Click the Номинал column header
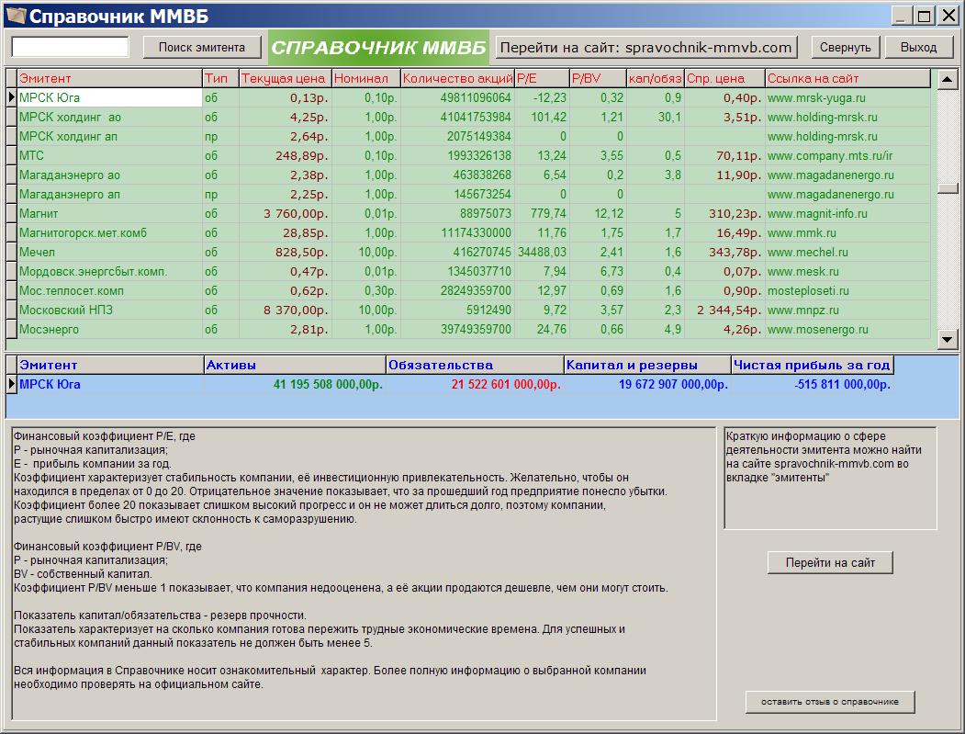This screenshot has width=965, height=734. pos(366,78)
